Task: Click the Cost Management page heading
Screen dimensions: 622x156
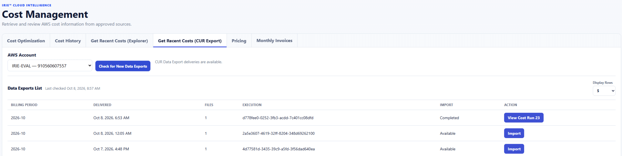Action: (45, 14)
